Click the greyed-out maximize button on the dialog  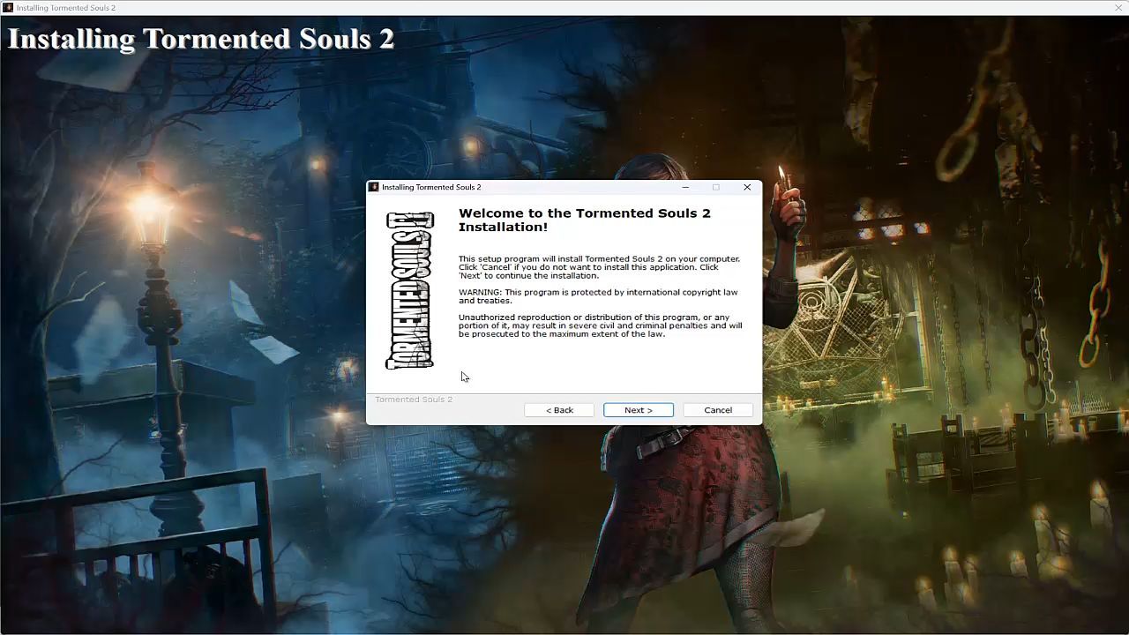pos(716,187)
